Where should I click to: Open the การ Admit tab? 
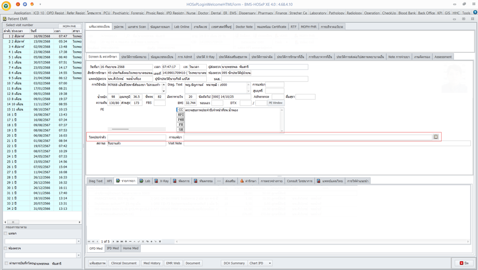tap(185, 57)
